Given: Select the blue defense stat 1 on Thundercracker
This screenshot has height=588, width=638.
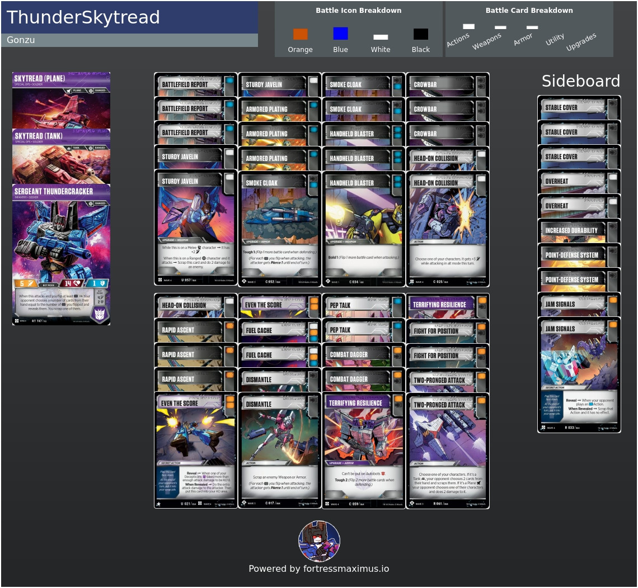Looking at the screenshot, I should (x=98, y=283).
